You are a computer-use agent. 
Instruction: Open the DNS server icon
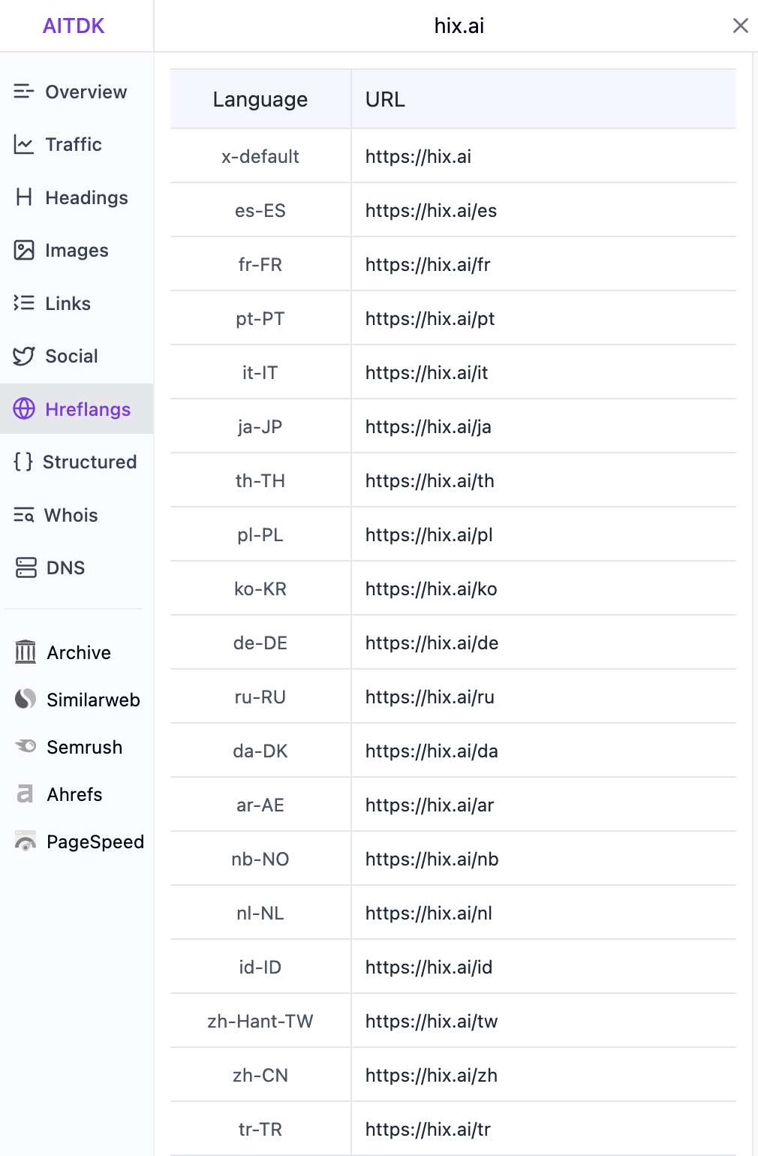click(x=26, y=567)
